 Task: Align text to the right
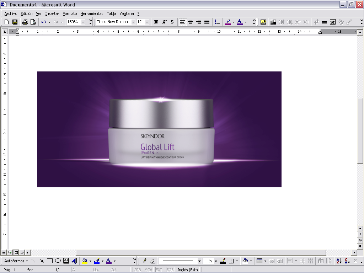click(199, 22)
